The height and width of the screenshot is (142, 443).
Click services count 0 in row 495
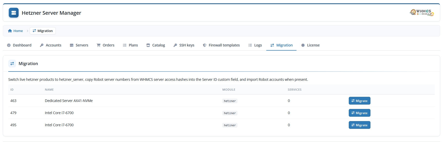click(289, 125)
